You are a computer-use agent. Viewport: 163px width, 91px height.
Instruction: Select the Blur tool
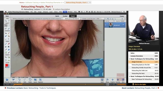6,39
